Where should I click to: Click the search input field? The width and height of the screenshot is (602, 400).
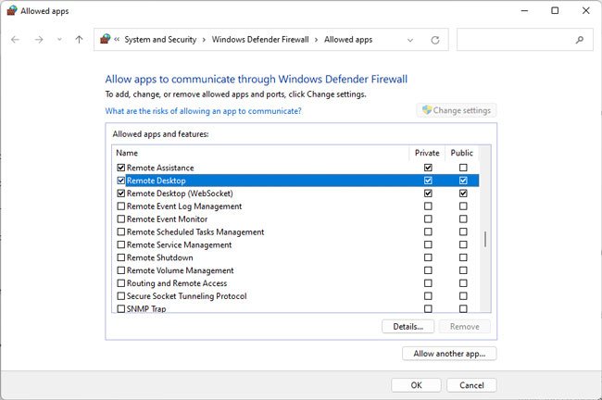514,40
